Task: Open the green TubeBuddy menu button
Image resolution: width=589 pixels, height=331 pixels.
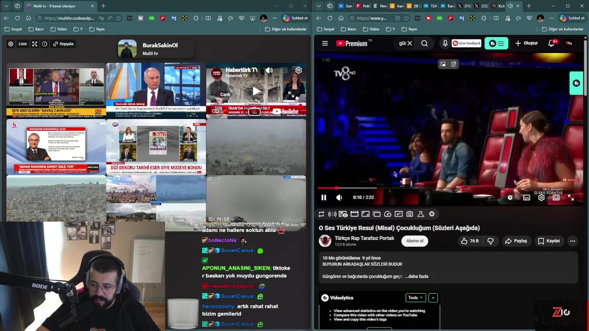Action: point(496,43)
